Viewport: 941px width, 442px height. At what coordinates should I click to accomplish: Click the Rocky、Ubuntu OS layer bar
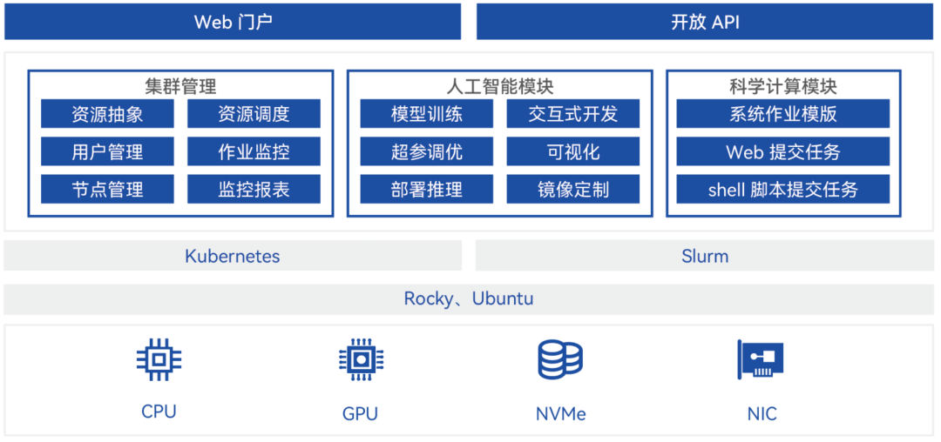[469, 298]
